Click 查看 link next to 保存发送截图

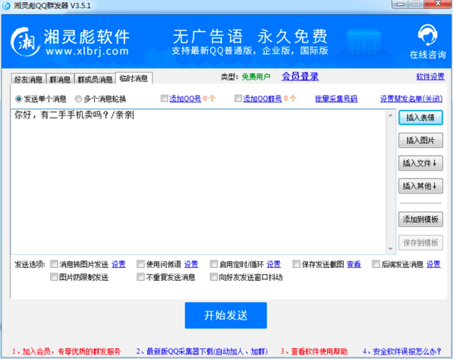[x=354, y=265]
